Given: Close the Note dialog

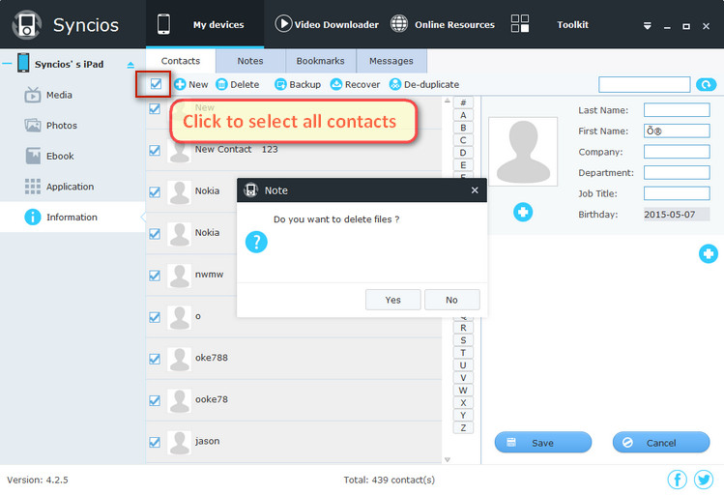Looking at the screenshot, I should click(475, 190).
